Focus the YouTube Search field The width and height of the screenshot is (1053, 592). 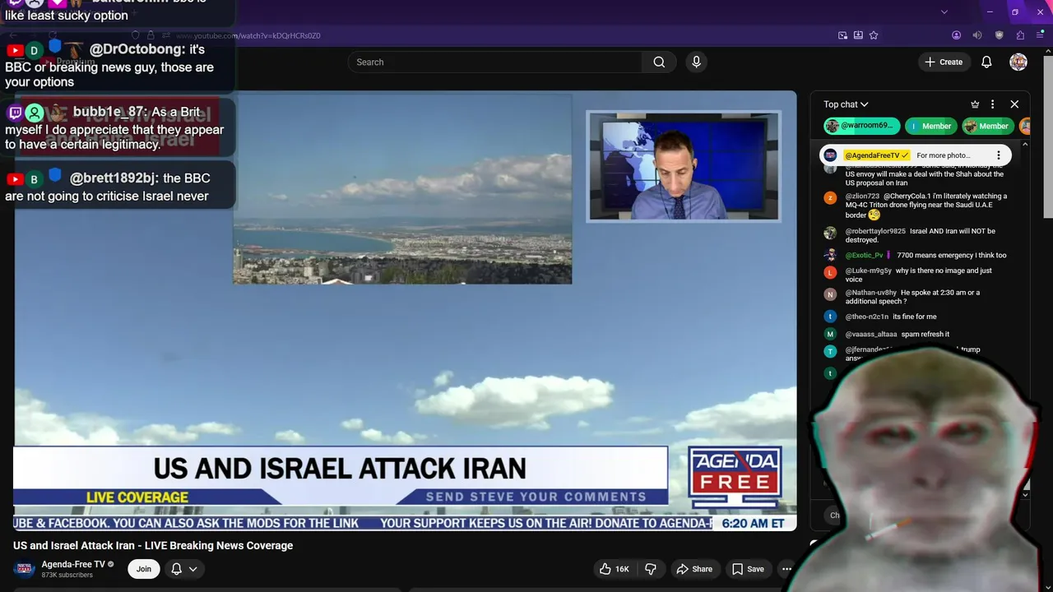[x=495, y=62]
